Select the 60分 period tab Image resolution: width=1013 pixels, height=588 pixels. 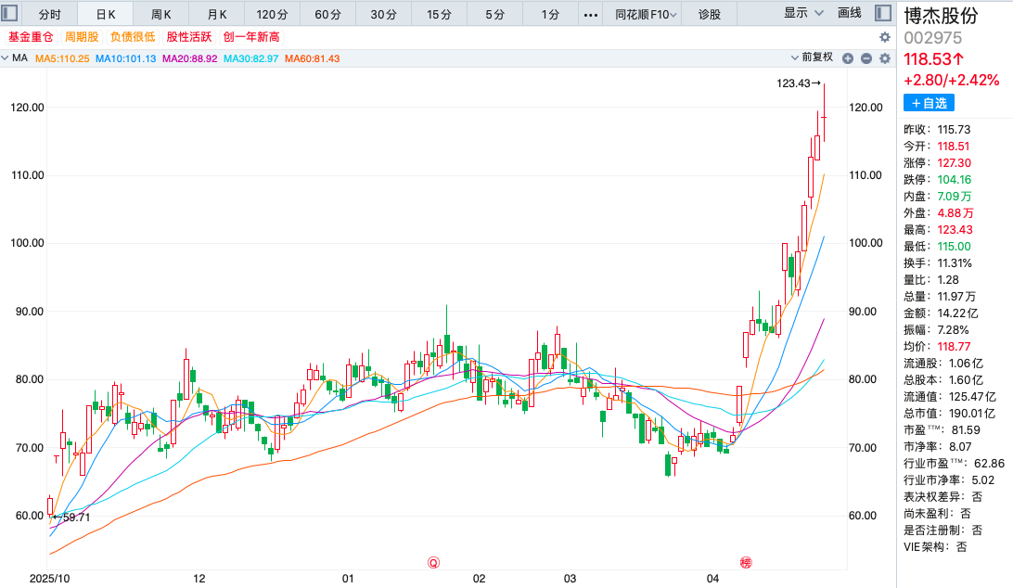[327, 14]
